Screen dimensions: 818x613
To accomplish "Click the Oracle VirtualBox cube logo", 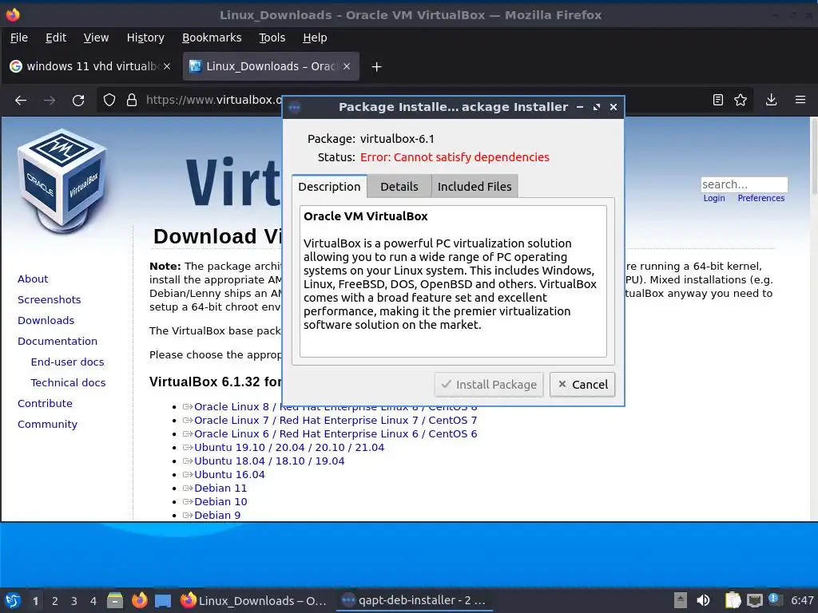I will (x=62, y=180).
